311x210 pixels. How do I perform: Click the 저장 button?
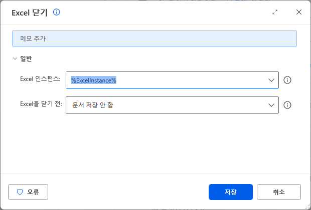point(231,192)
